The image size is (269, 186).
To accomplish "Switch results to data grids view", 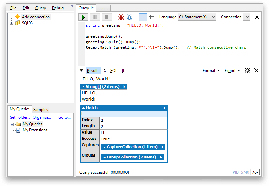I will [151, 17].
